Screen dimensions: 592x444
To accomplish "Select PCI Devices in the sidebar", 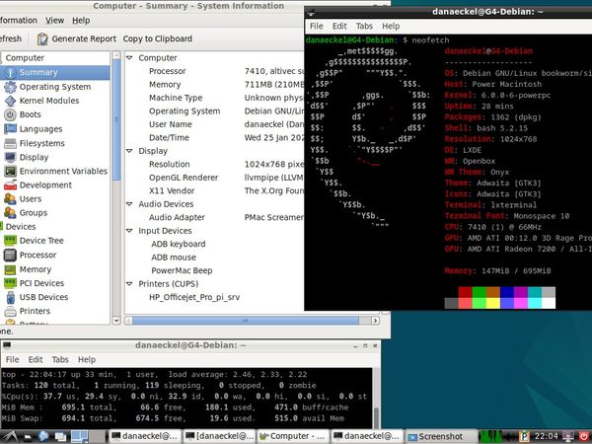I will point(41,283).
